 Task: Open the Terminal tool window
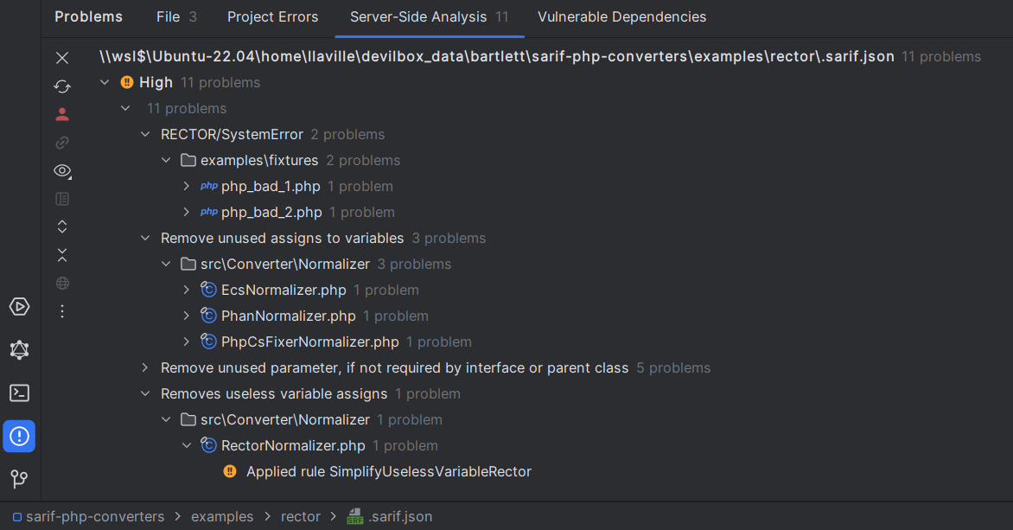[x=19, y=393]
